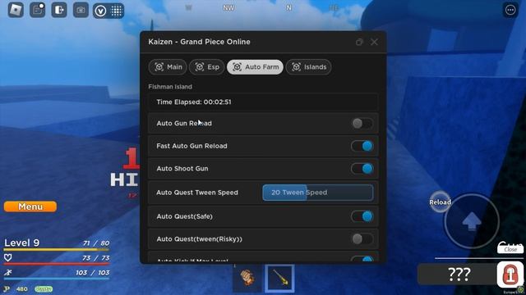The image size is (526, 295).
Task: Tap the jump arrow button
Action: tap(472, 221)
